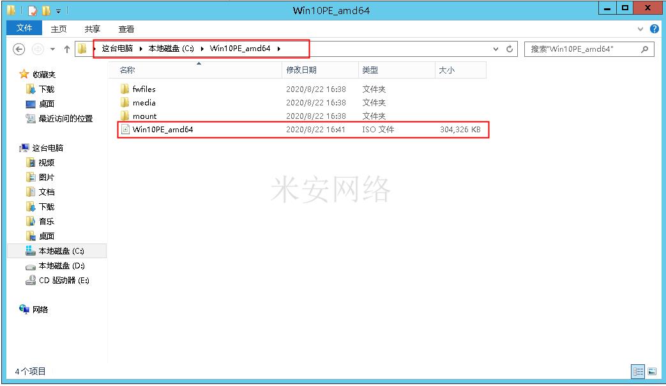
Task: Switch to the 主页 tab
Action: click(x=59, y=29)
